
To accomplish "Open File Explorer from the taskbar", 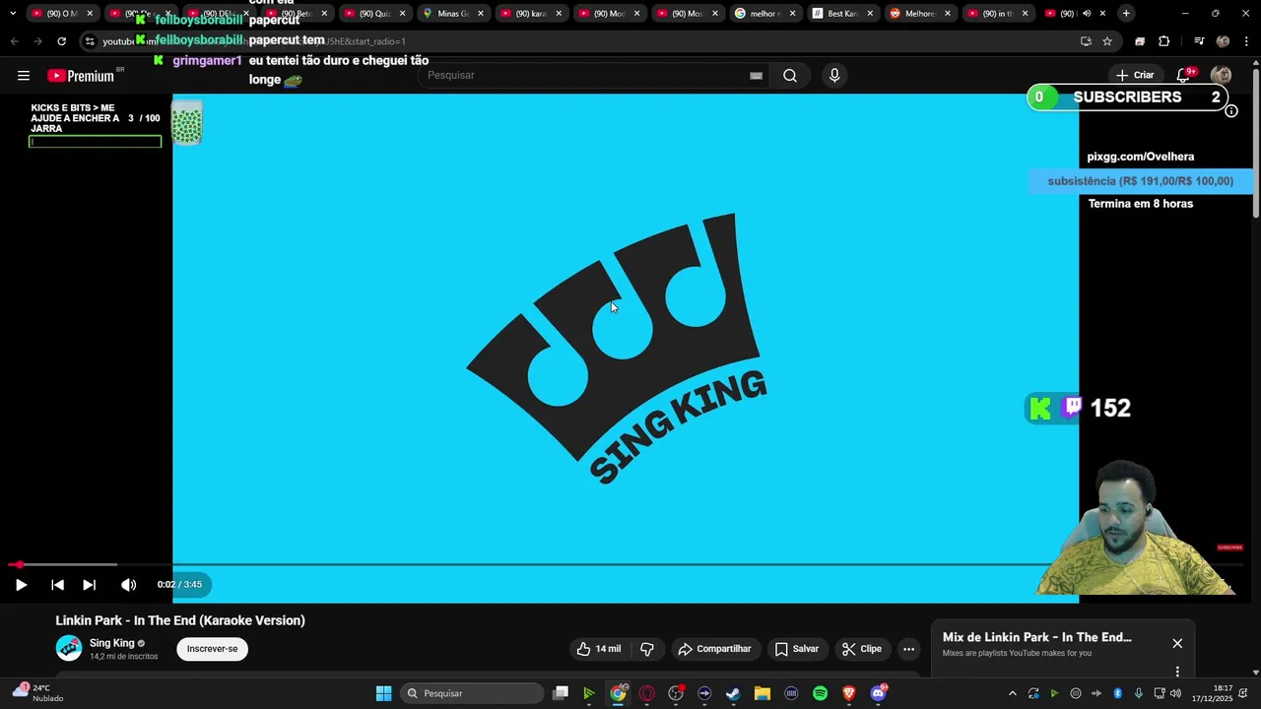I will coord(762,693).
